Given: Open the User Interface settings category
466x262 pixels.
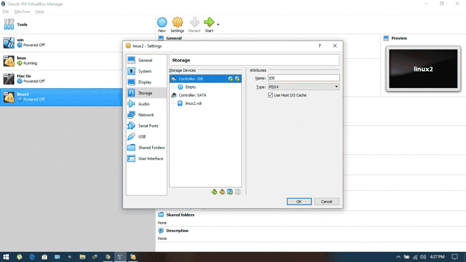Looking at the screenshot, I should coord(146,159).
